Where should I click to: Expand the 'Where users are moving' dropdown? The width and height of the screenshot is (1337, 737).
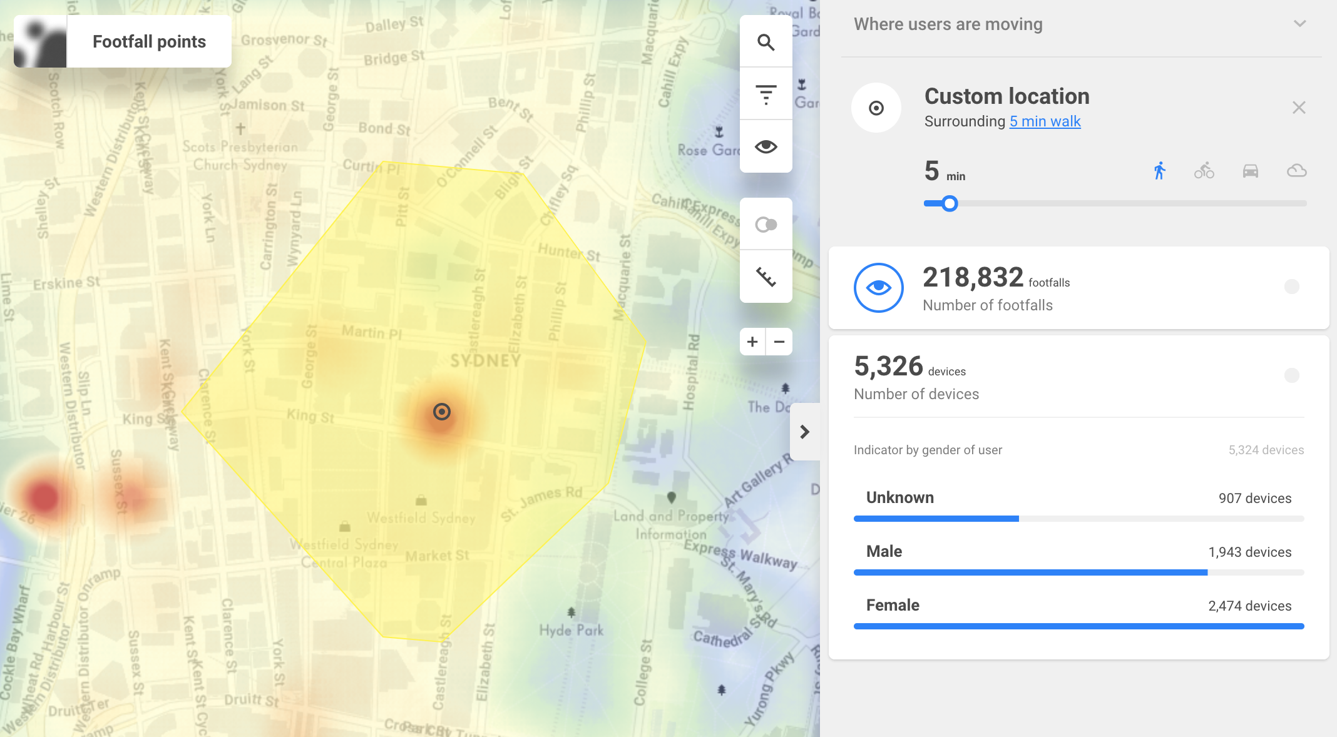click(x=1299, y=24)
